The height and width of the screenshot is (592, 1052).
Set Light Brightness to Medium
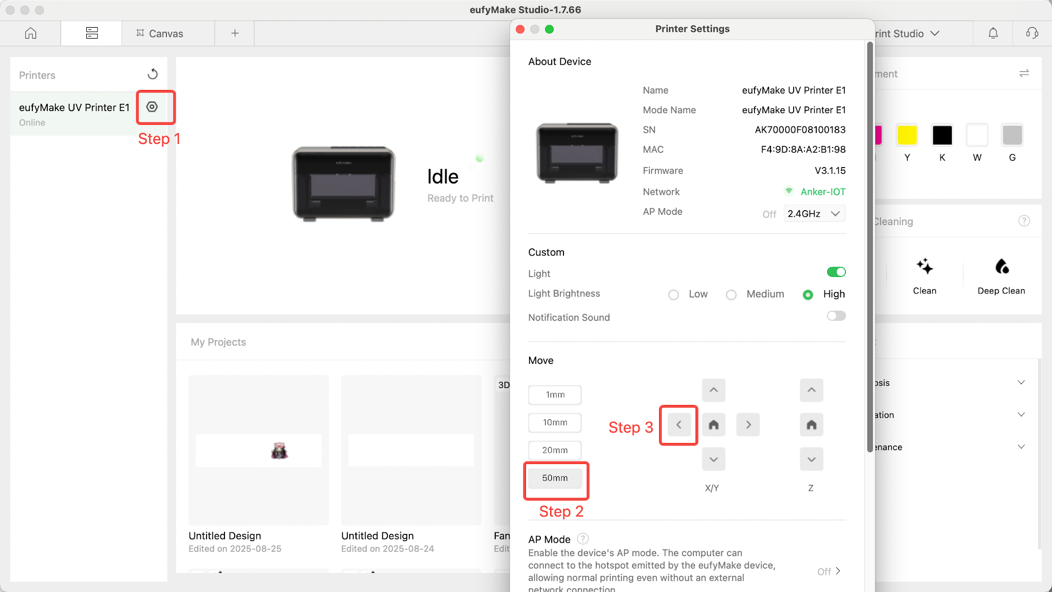click(x=731, y=295)
